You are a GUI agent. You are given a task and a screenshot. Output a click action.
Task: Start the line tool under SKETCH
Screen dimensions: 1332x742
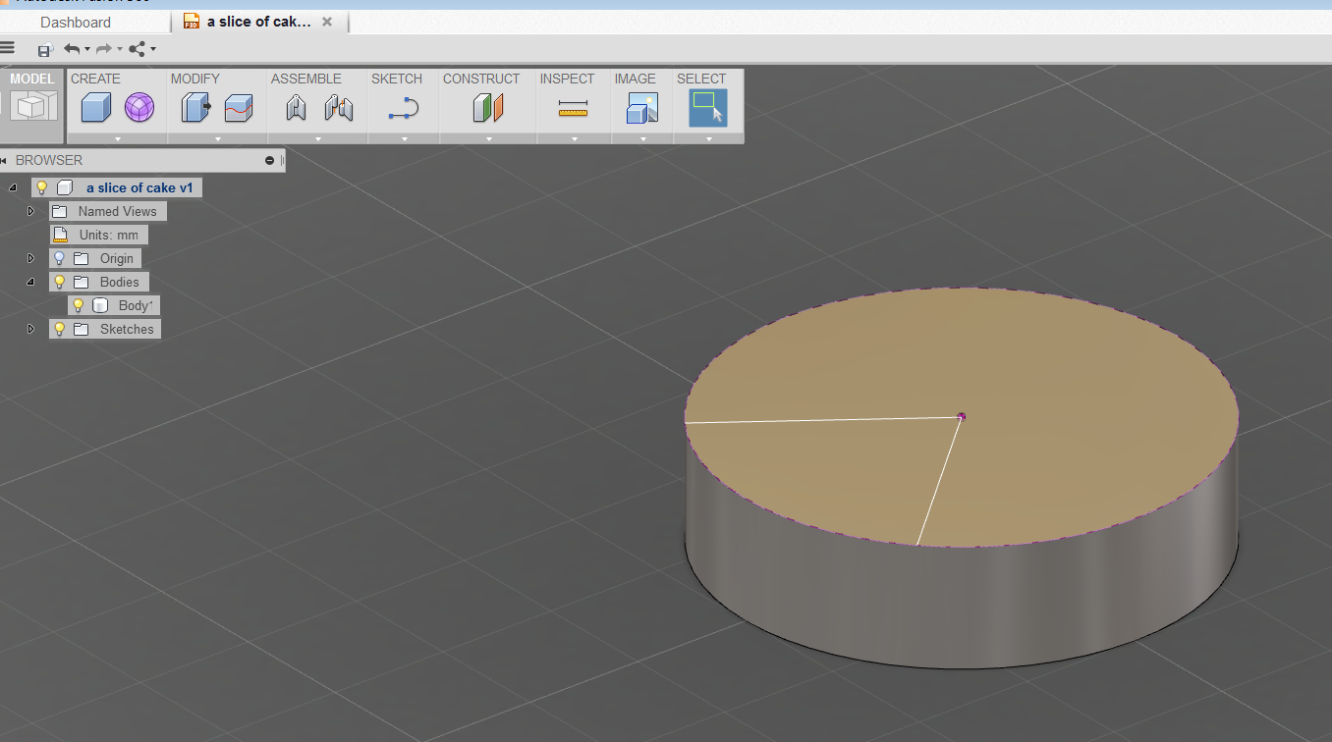[404, 108]
